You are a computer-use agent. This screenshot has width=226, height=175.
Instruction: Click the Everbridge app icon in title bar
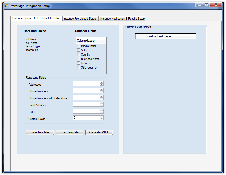(x=6, y=6)
